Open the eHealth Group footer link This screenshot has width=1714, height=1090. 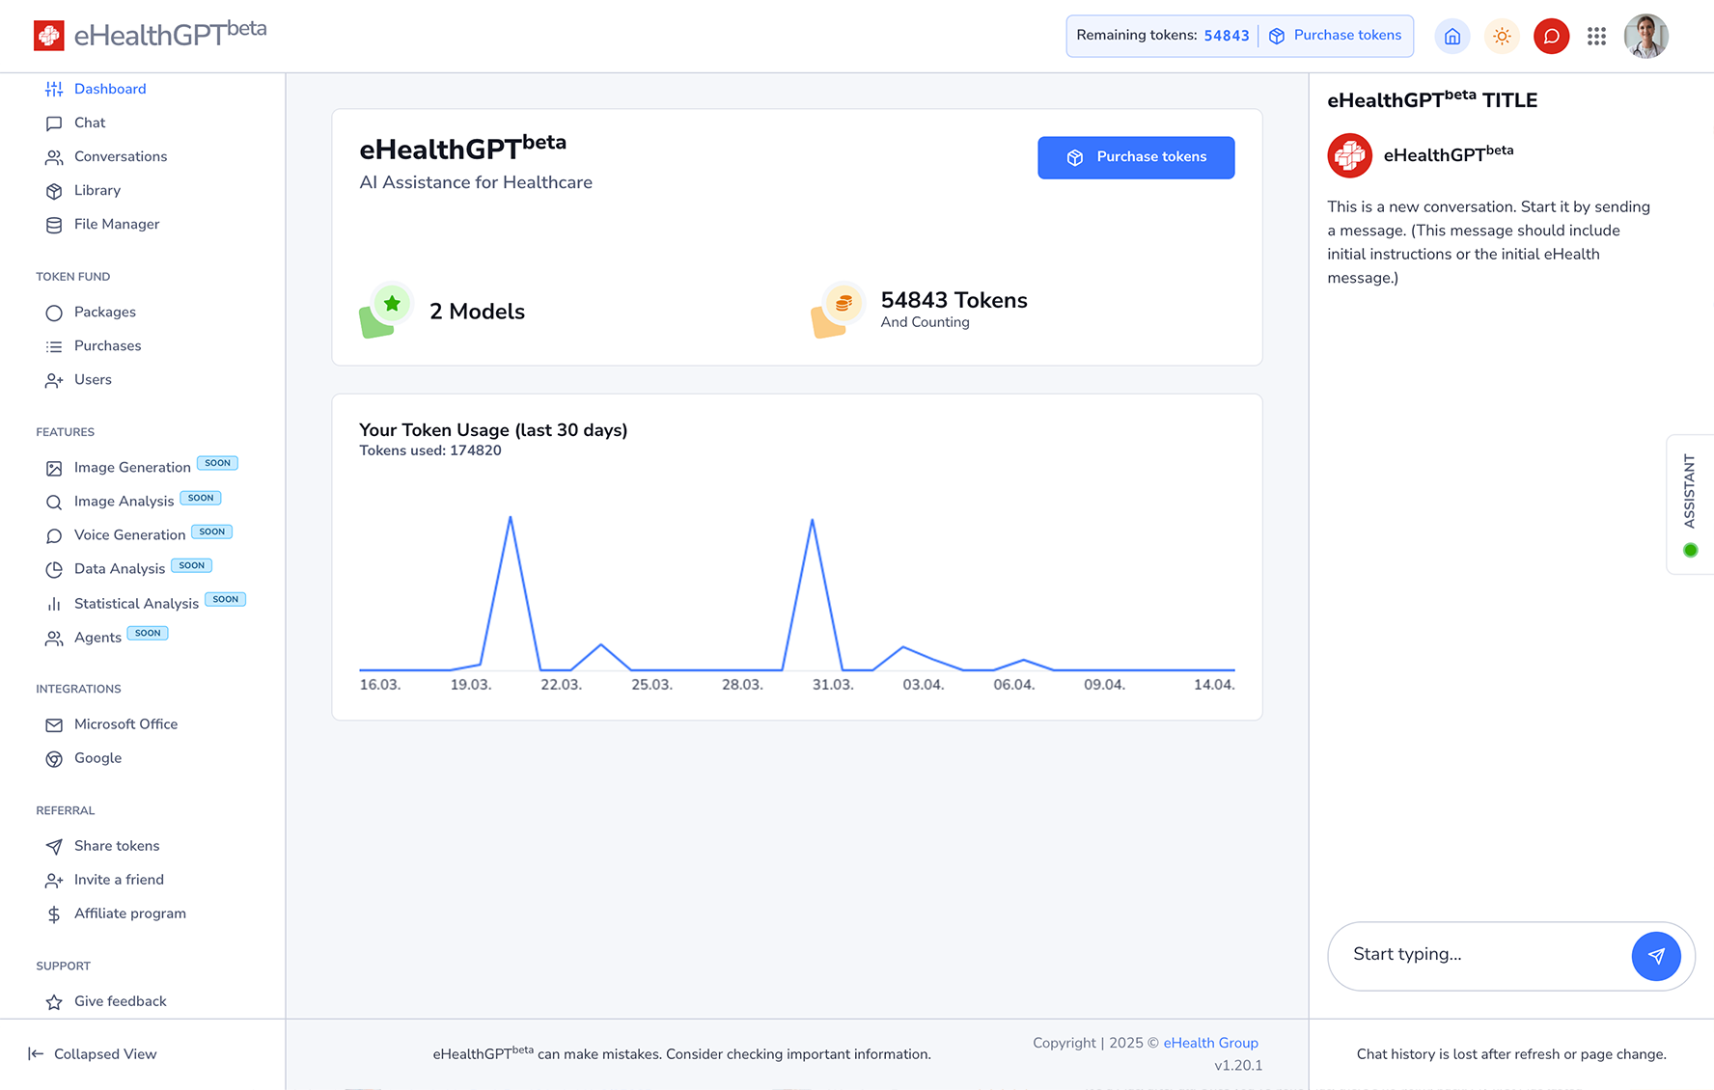click(1210, 1043)
